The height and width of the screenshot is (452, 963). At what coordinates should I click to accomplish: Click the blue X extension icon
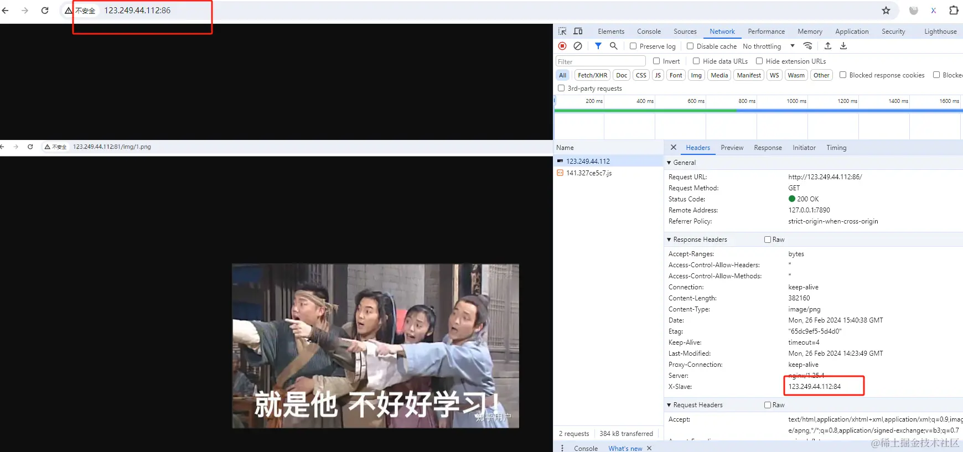[934, 11]
